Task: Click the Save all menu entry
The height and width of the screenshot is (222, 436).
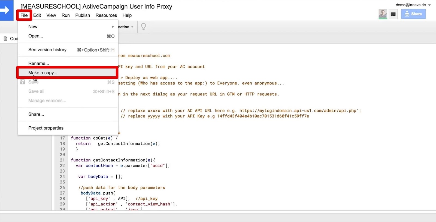Action: pyautogui.click(x=68, y=91)
